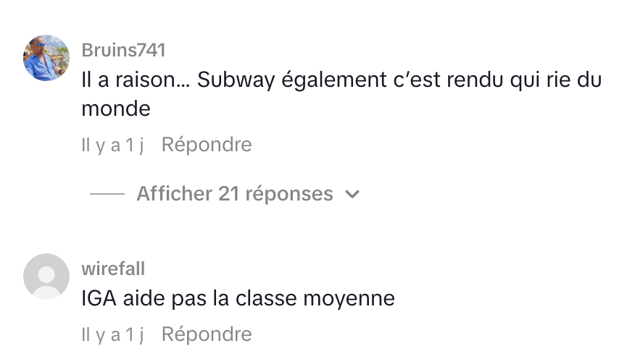Click the timestamp on Bruins741's comment

click(x=113, y=145)
